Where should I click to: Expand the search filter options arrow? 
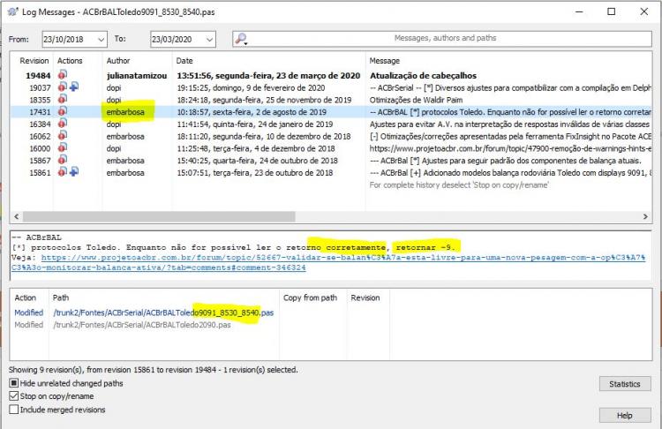click(245, 43)
